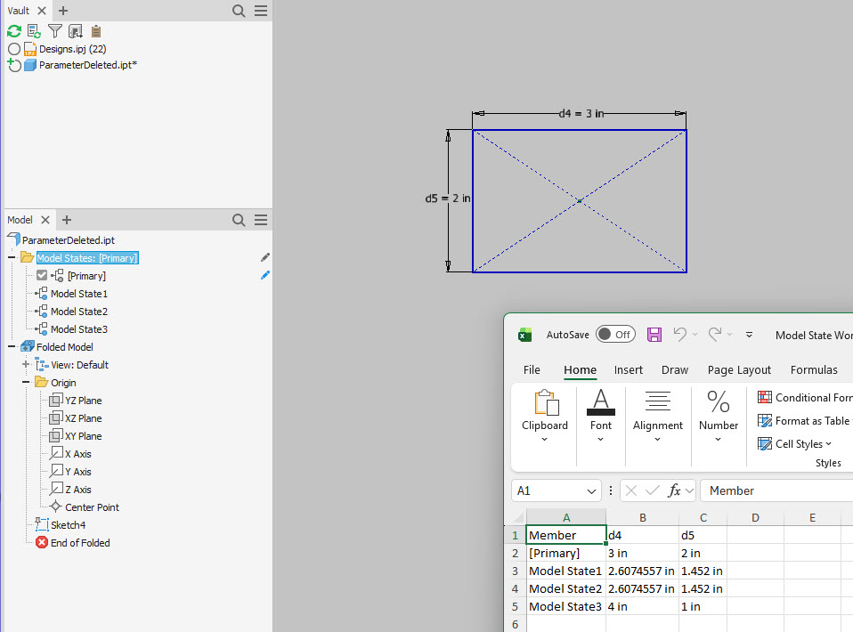Collapse the Model States folder

(12, 257)
